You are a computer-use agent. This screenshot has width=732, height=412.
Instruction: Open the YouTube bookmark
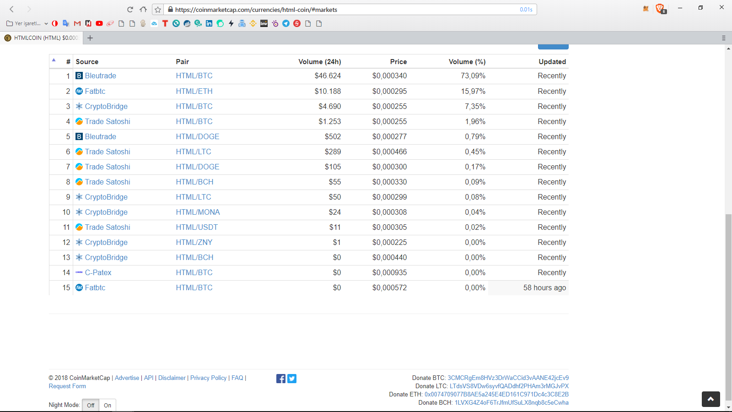point(99,23)
